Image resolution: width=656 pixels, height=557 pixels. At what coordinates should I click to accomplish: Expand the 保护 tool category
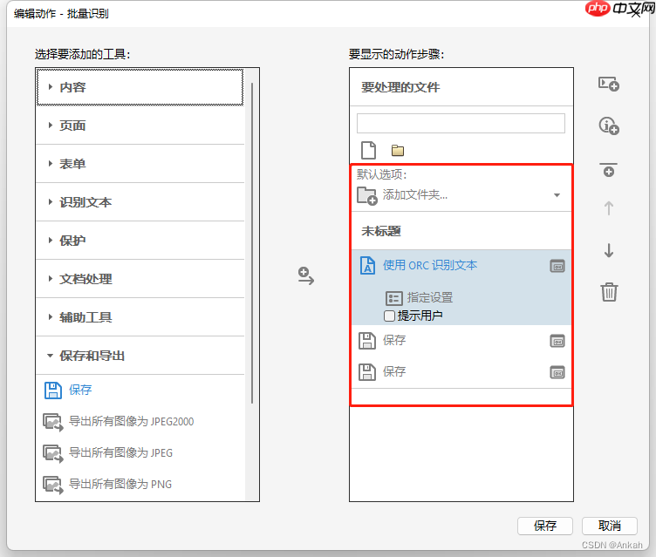pos(140,241)
